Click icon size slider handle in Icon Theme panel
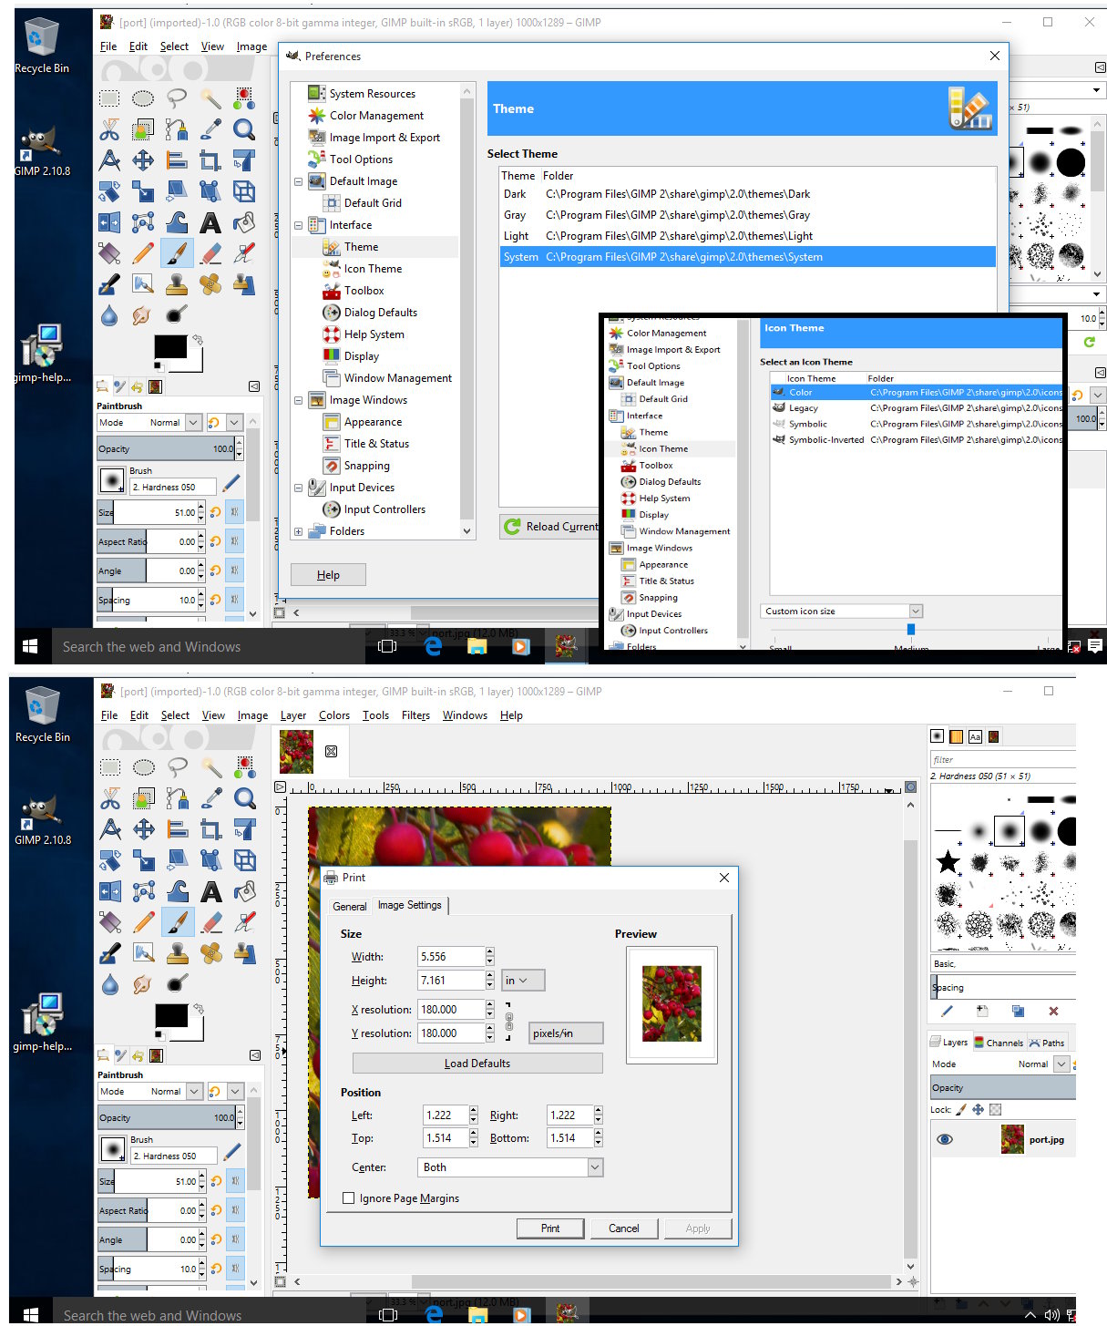The image size is (1107, 1326). (910, 629)
